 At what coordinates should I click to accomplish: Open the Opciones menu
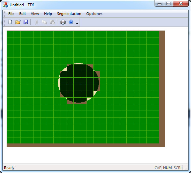point(94,14)
